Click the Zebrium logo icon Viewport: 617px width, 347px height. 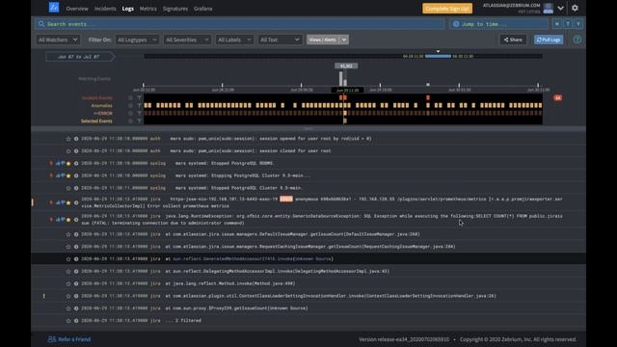coord(54,7)
